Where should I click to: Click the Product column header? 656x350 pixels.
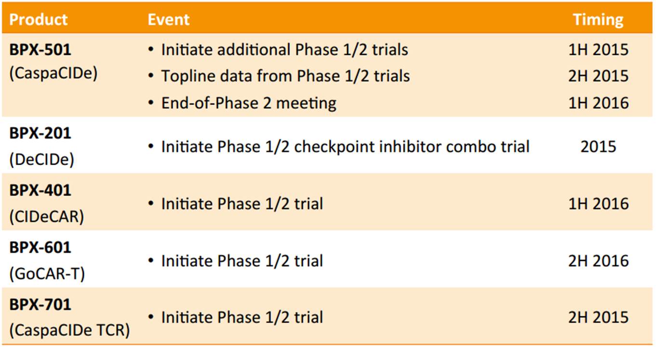(39, 20)
